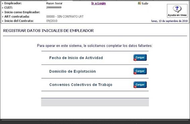Select the Convenios Colectivos de Trabajo label
Viewport: 190px width, 124px height.
(x=81, y=85)
